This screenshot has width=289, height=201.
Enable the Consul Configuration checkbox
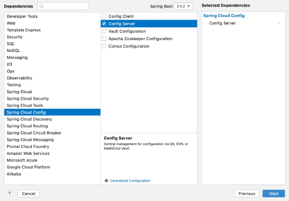104,46
